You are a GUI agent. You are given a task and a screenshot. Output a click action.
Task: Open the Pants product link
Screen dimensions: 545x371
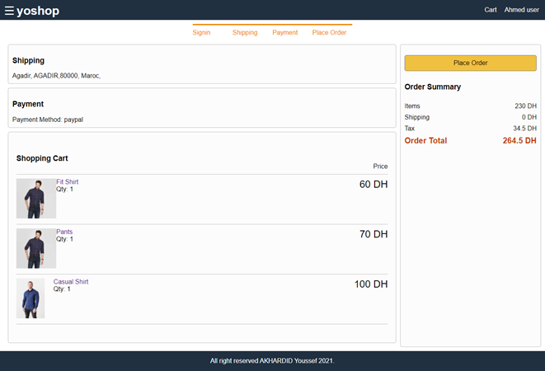click(64, 232)
